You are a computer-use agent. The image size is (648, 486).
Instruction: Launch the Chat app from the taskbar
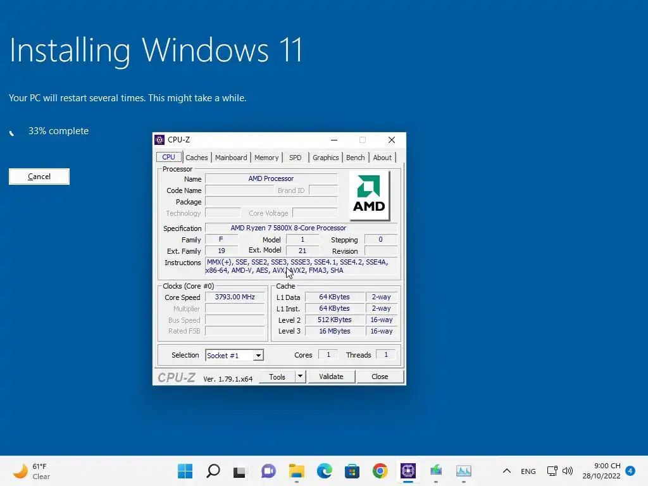[268, 471]
